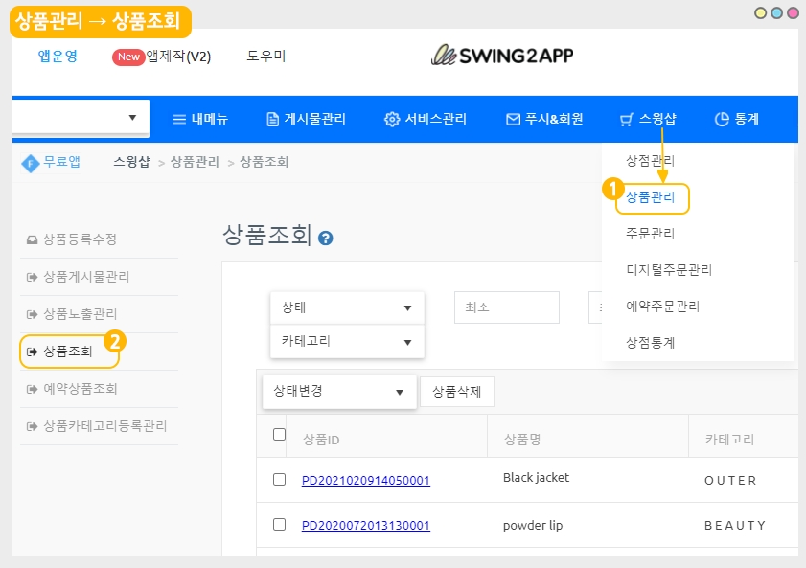Open product link PD2021020914050001
This screenshot has height=568, width=806.
coord(365,480)
